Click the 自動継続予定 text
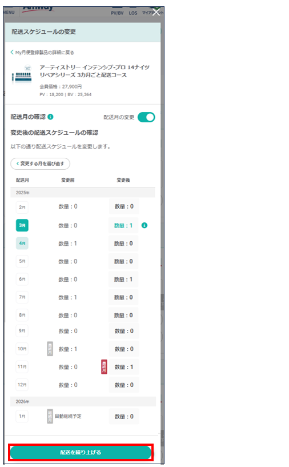 (68, 416)
